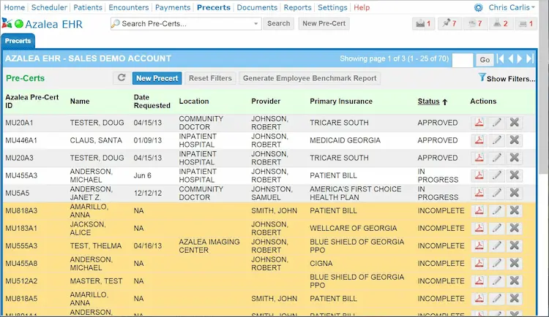Screen dimensions: 549x317
Task: Open the Help menu
Action: (x=362, y=7)
